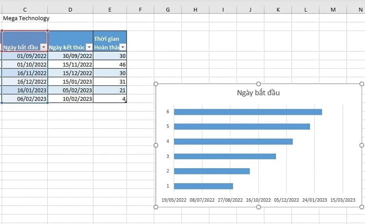Select column K header
Viewport: 365px width, 224px height.
point(278,10)
